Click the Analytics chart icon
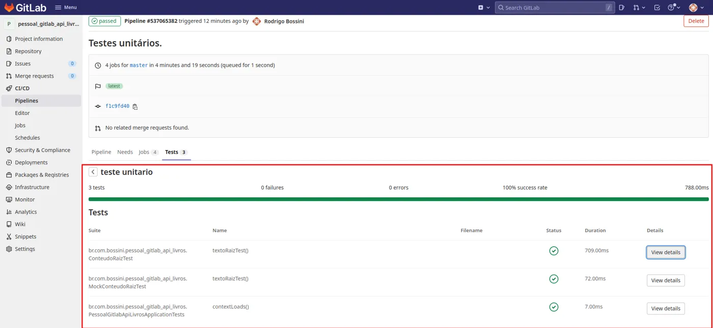Image resolution: width=713 pixels, height=328 pixels. click(x=9, y=212)
